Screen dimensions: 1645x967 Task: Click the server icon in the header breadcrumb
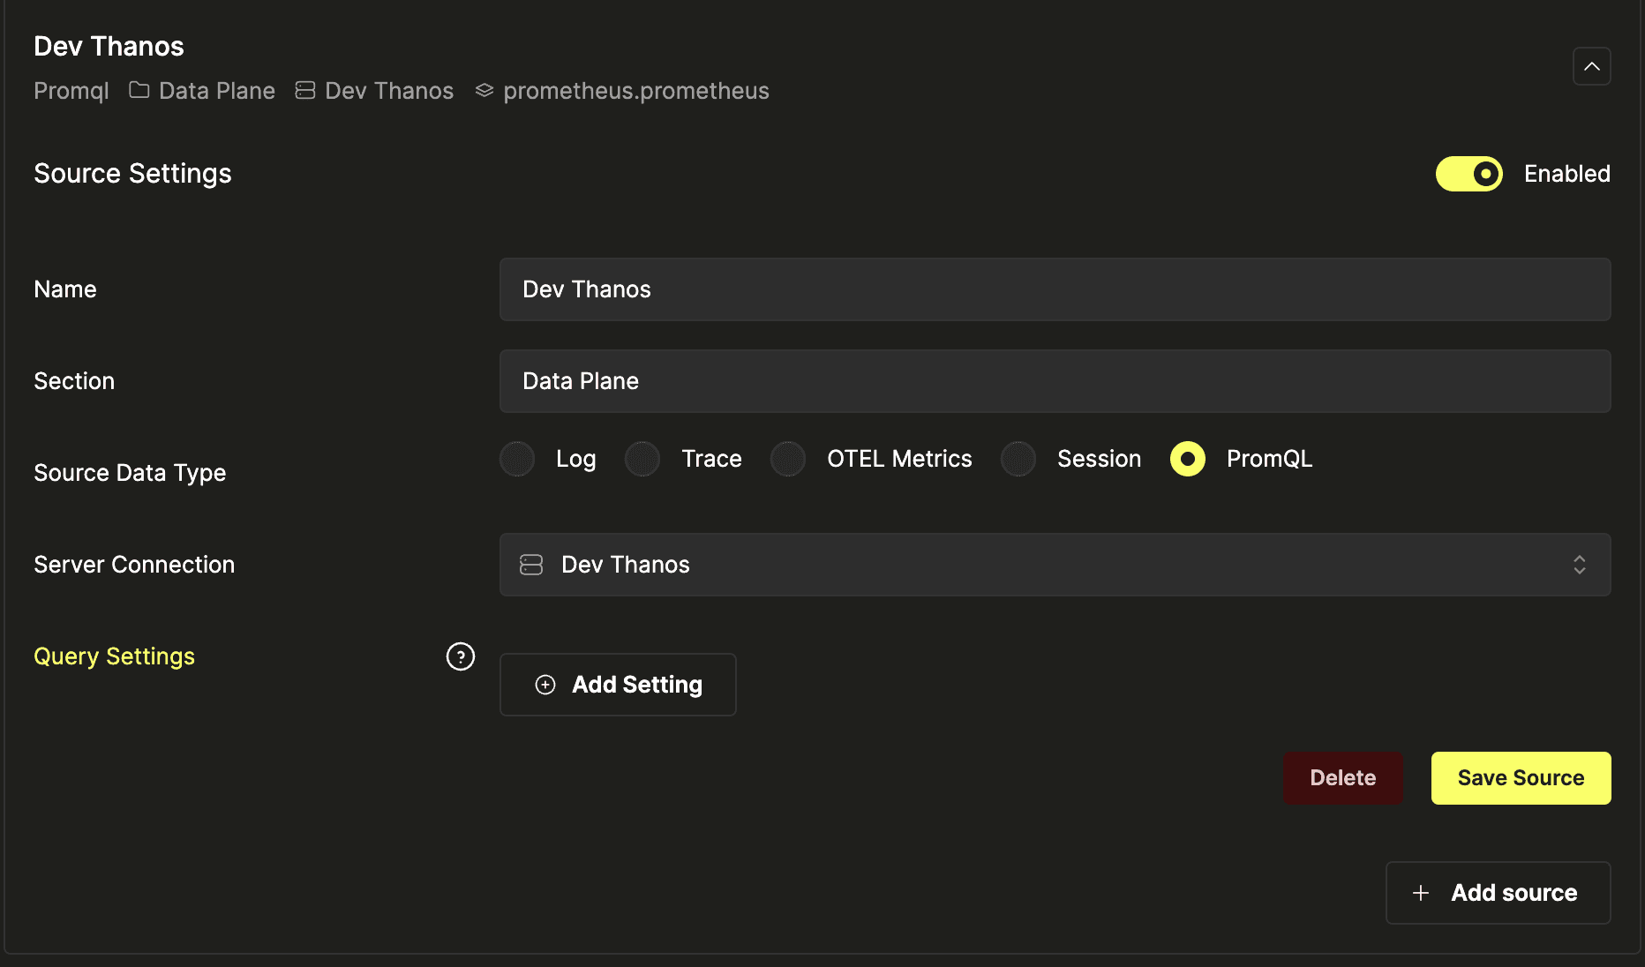tap(305, 90)
